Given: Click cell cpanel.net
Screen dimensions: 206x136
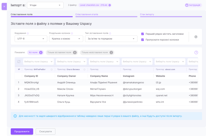Looking at the screenshot, I should [161, 95].
